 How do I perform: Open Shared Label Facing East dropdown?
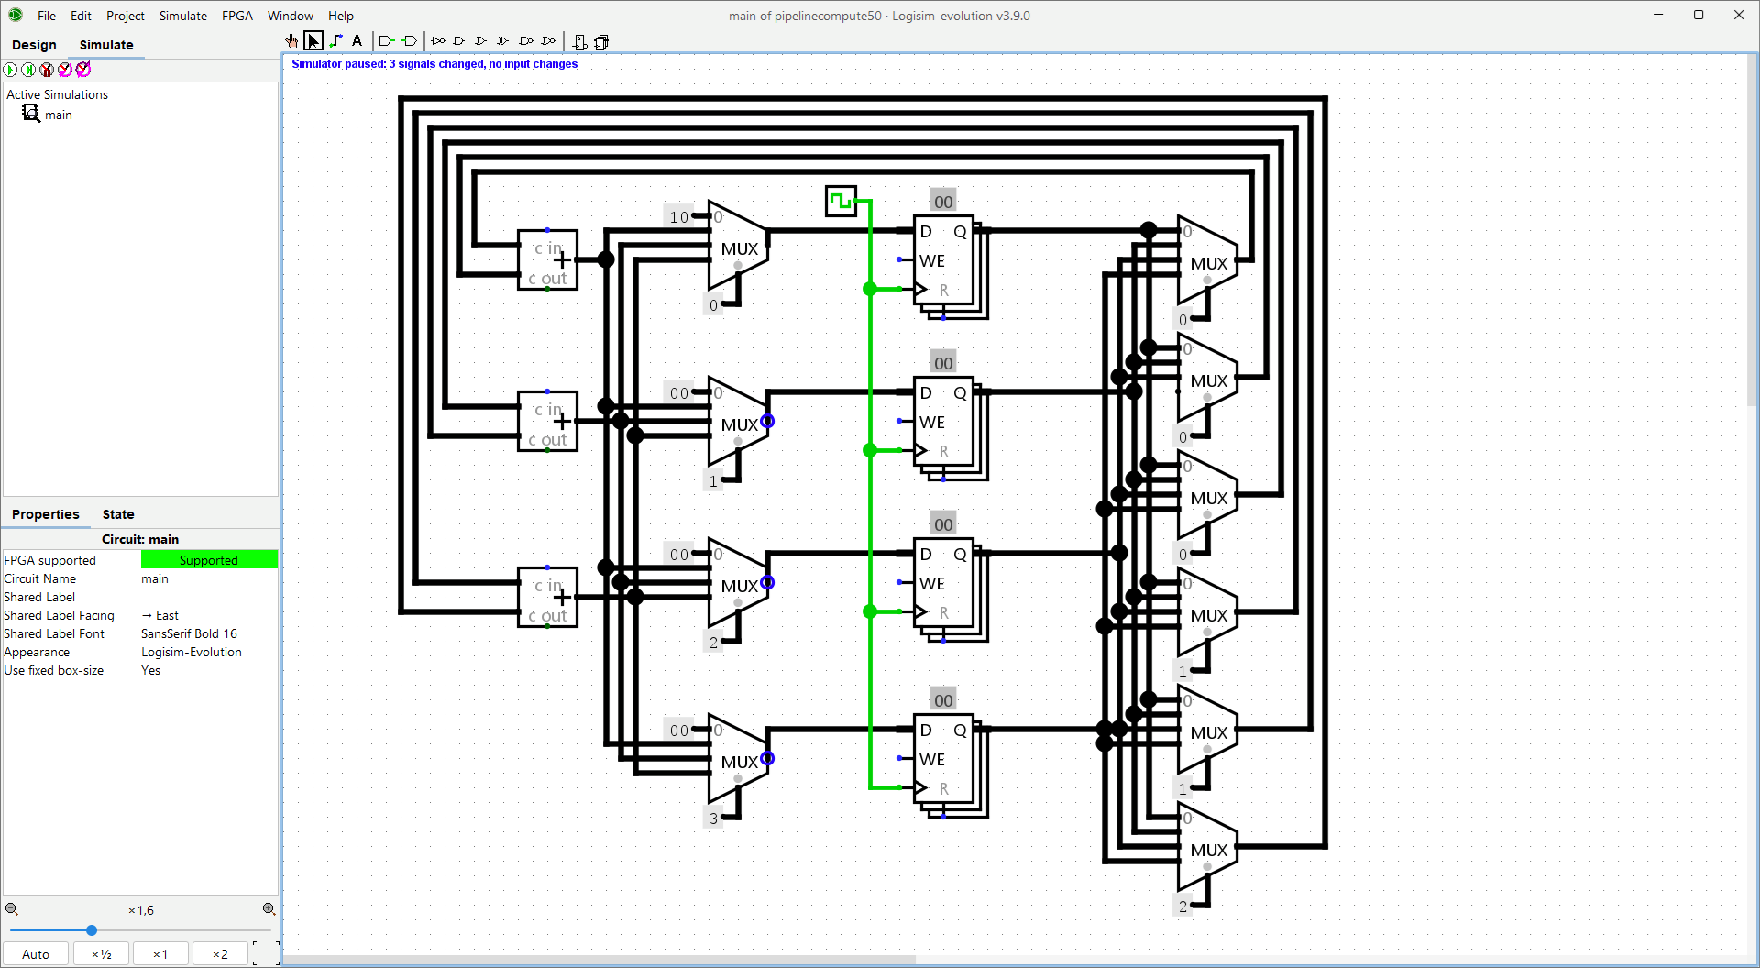click(209, 615)
